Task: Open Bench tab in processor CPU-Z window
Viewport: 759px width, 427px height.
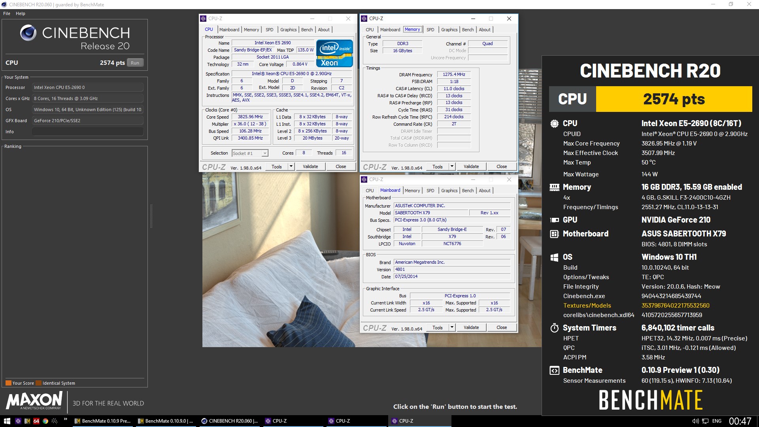Action: click(307, 30)
